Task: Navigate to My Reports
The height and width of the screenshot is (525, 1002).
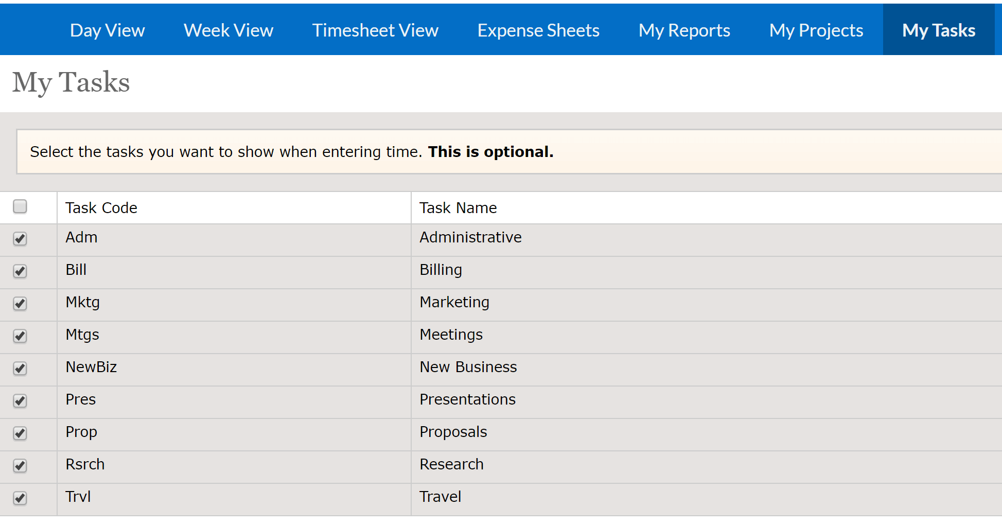Action: [684, 30]
